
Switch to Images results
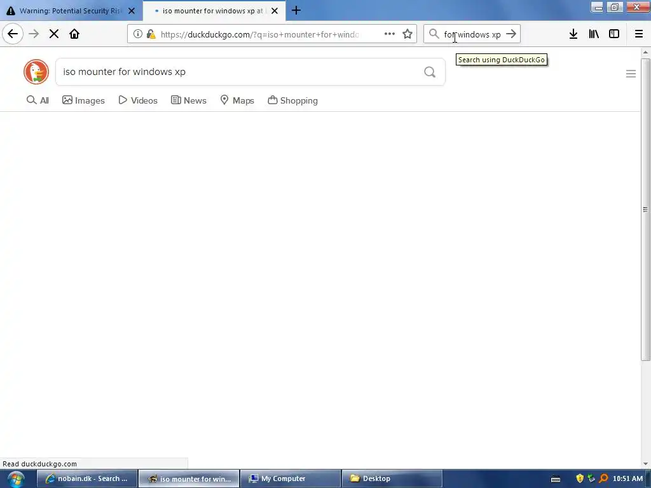(83, 100)
